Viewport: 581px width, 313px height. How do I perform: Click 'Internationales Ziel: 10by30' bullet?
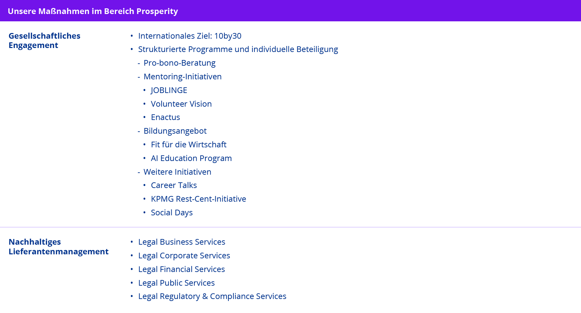tap(190, 36)
